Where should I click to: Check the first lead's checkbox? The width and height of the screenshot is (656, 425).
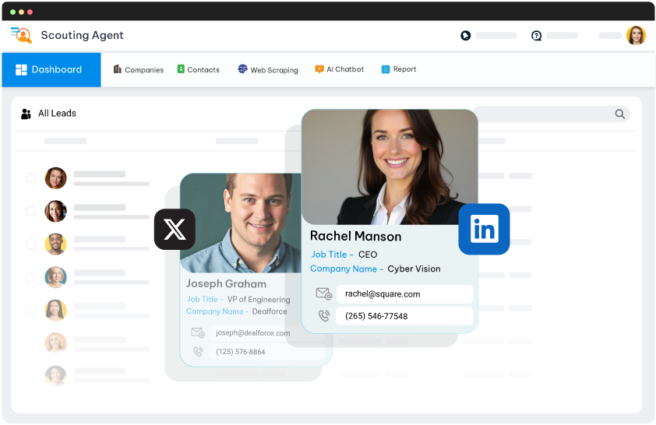pos(31,178)
